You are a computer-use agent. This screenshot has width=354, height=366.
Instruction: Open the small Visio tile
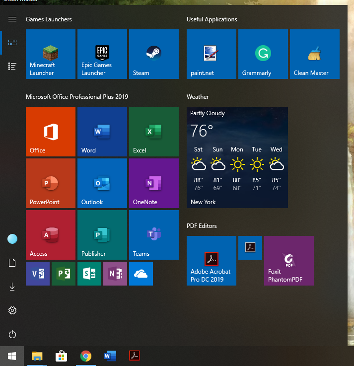coord(38,274)
